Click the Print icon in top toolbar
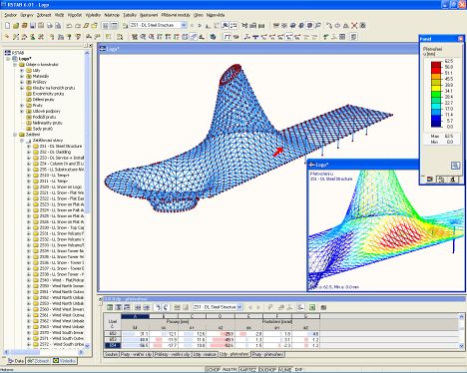 pyautogui.click(x=49, y=25)
